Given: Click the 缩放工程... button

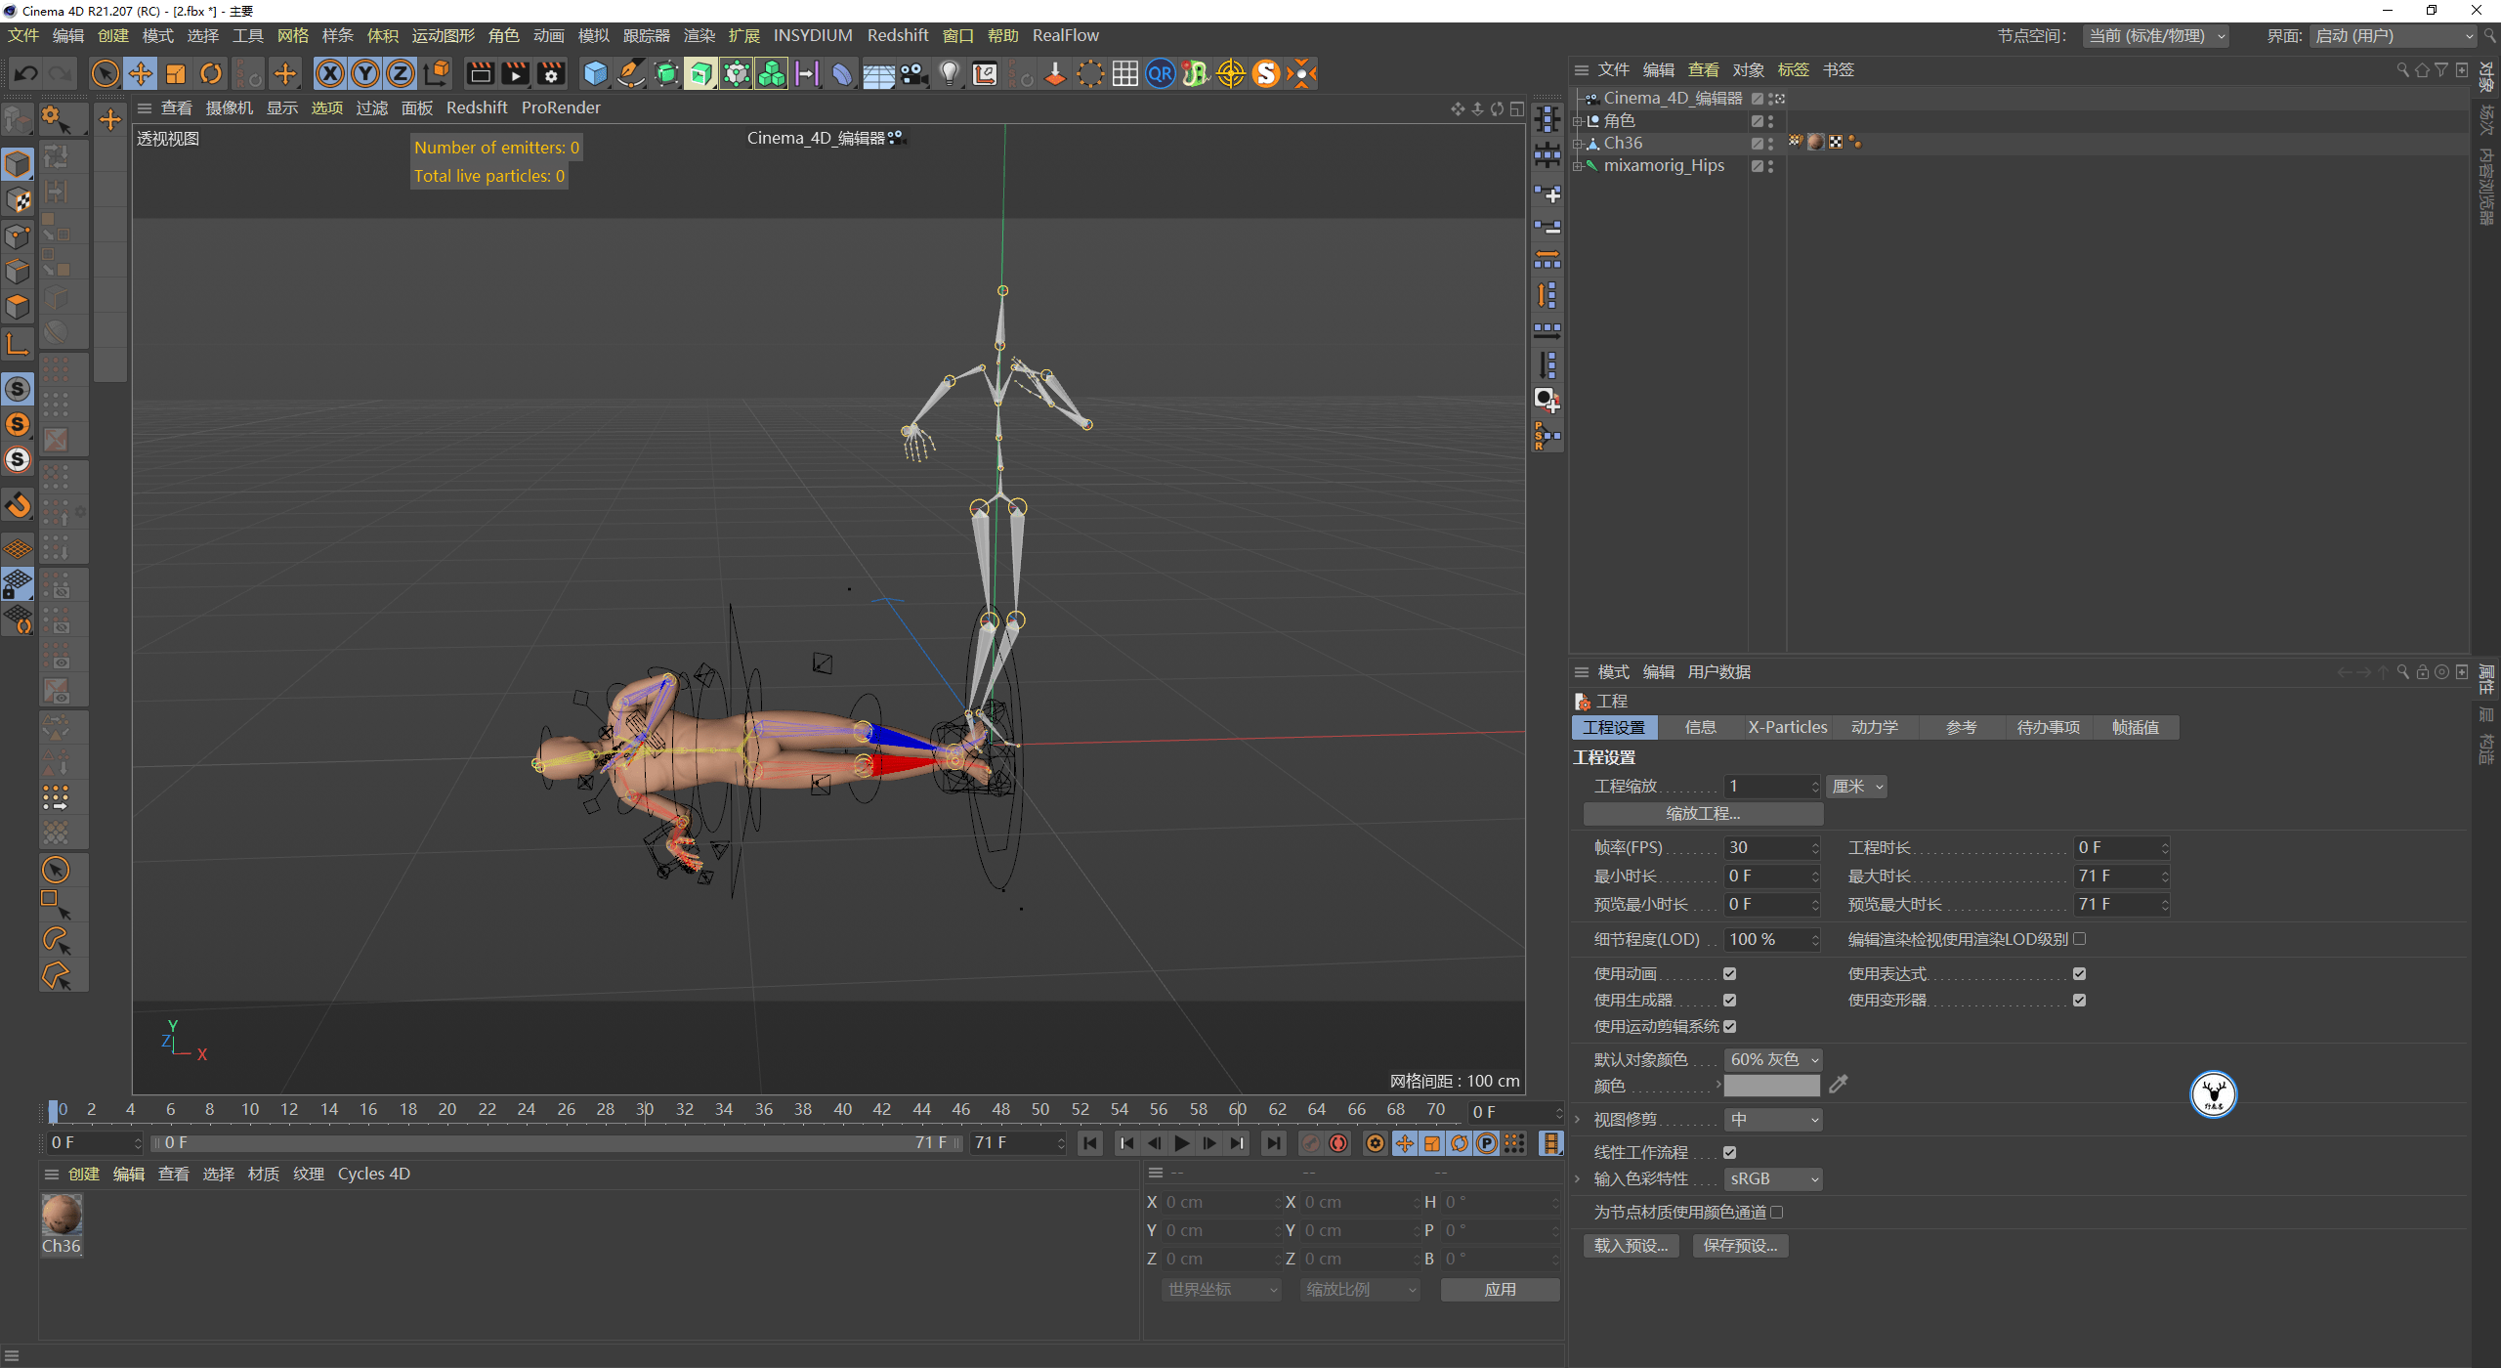Looking at the screenshot, I should pos(1702,813).
